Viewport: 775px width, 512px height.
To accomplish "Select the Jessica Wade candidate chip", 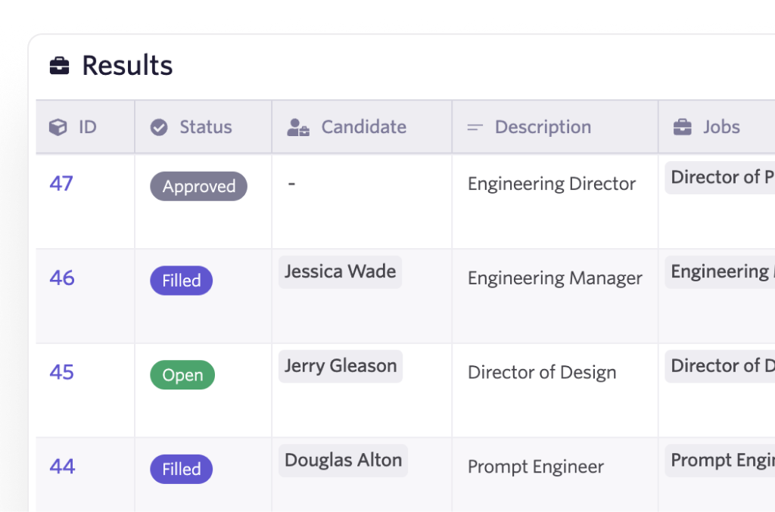I will 339,272.
